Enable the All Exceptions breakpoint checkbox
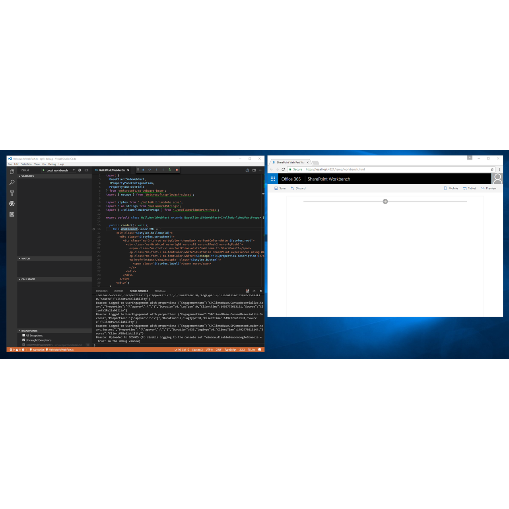This screenshot has height=509, width=509. click(x=23, y=335)
